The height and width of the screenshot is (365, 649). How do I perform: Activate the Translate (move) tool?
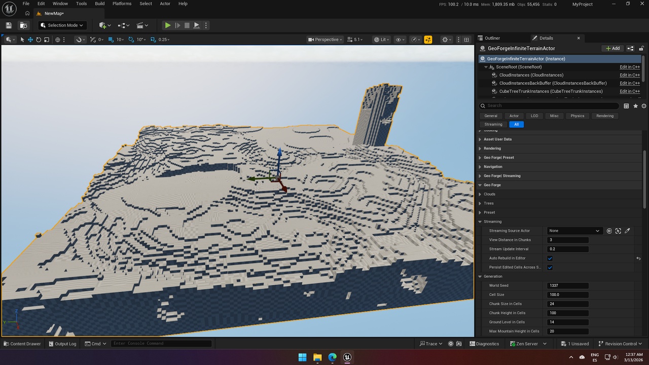click(30, 40)
